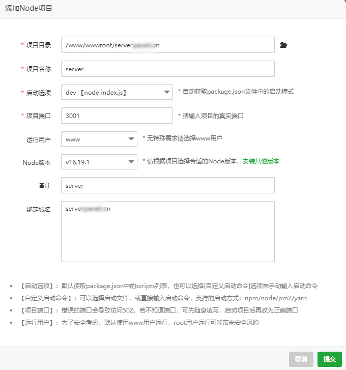
Task: Click the 【启动选项】 help note
Action: click(169, 286)
